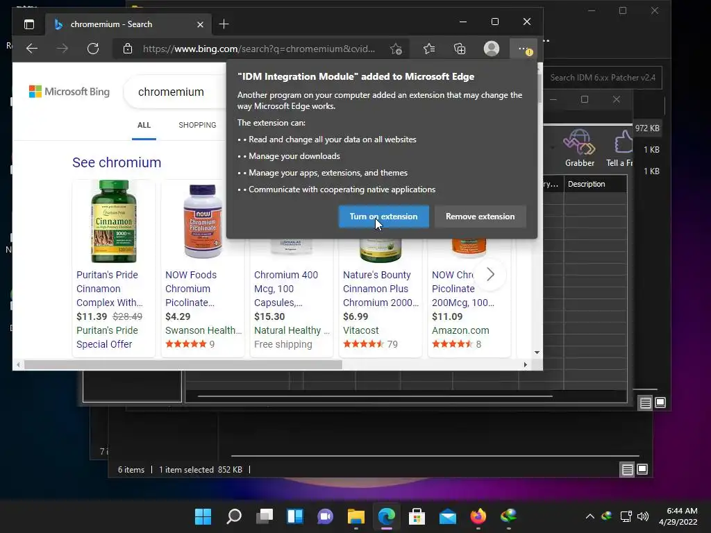Click Tell a Friend icon in the IDM window
Viewport: 711px width, 533px height.
[x=620, y=148]
